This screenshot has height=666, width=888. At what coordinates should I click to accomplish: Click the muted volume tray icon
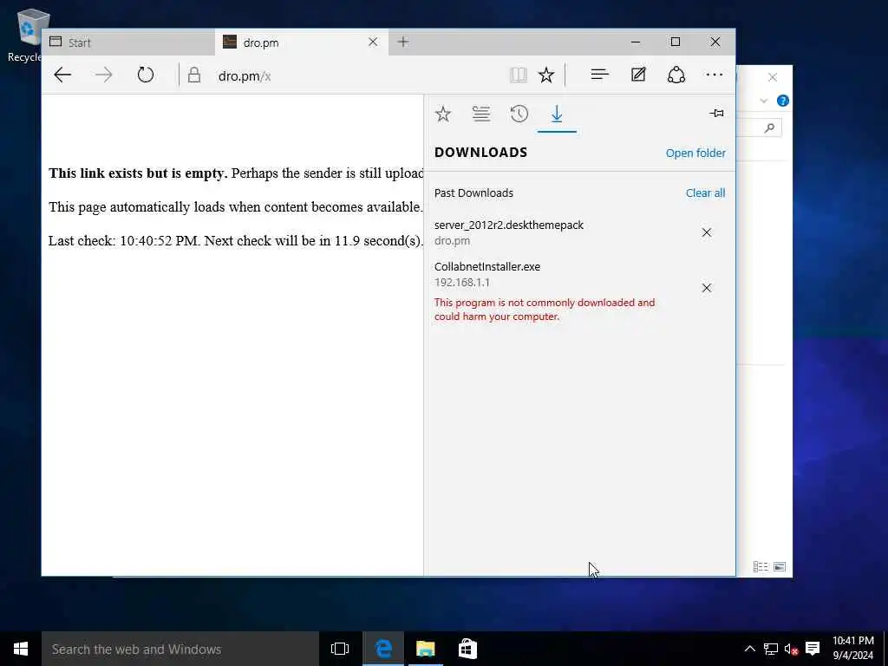coord(791,649)
